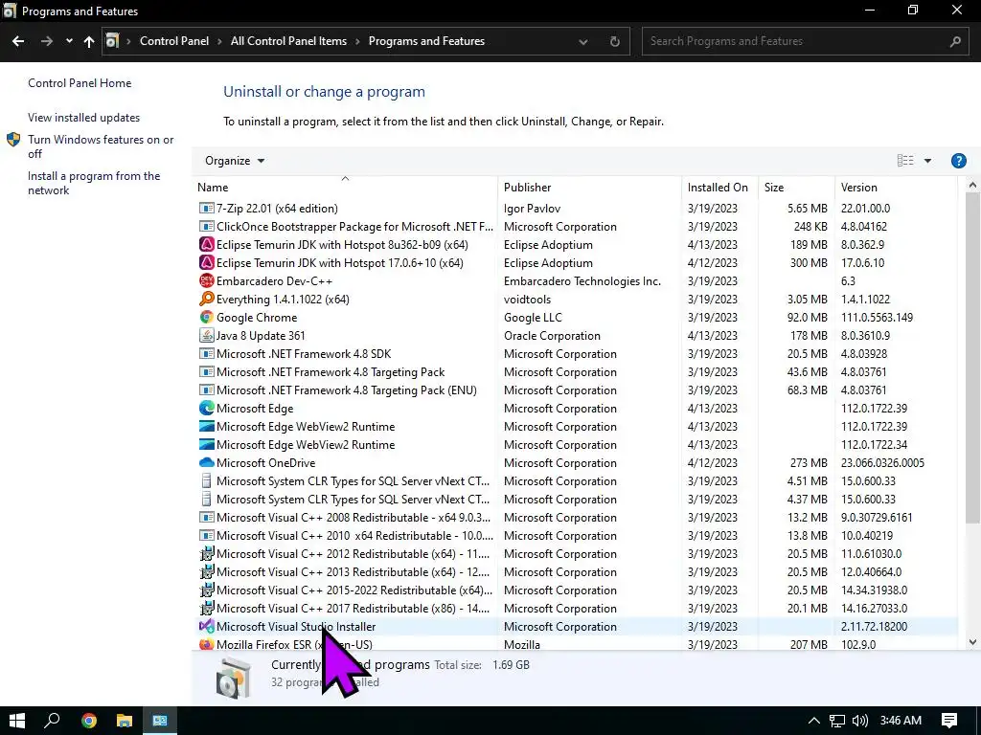Sort by the Name column header
Viewport: 981px width, 735px height.
click(345, 187)
